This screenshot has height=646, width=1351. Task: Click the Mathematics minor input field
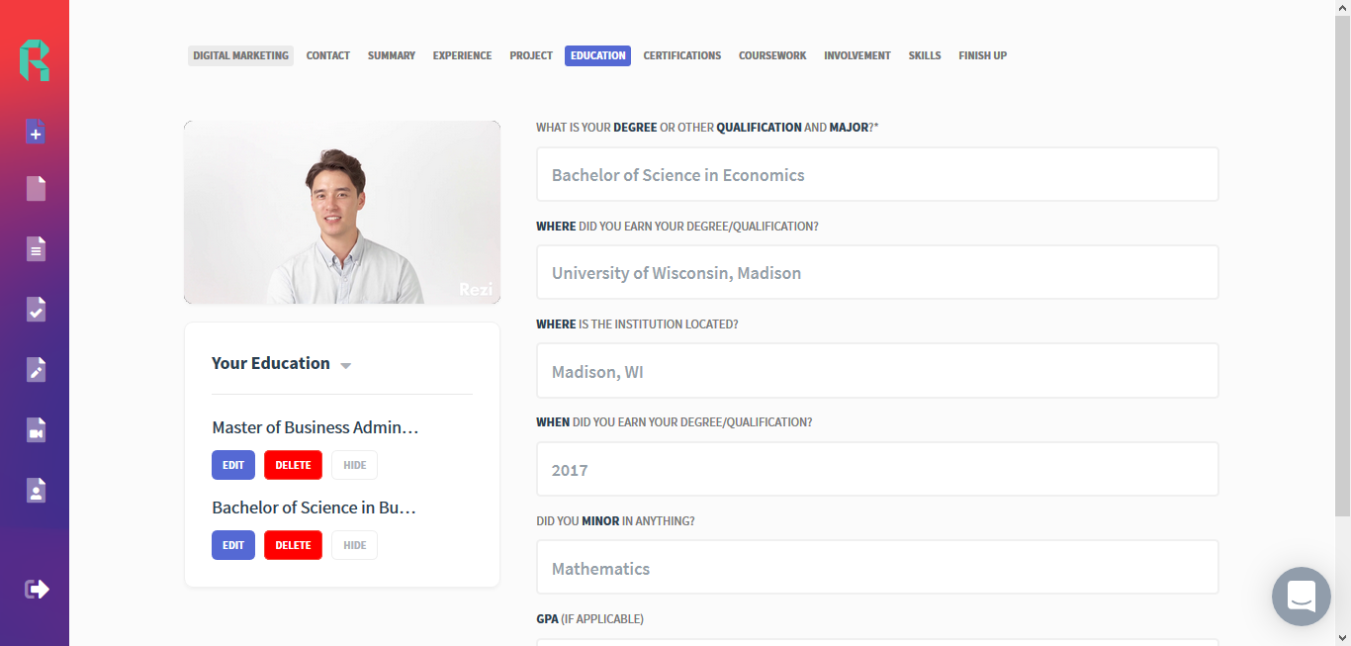(x=877, y=568)
